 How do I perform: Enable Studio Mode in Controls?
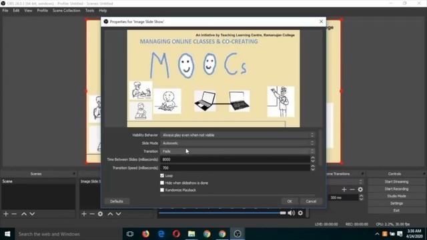396,196
